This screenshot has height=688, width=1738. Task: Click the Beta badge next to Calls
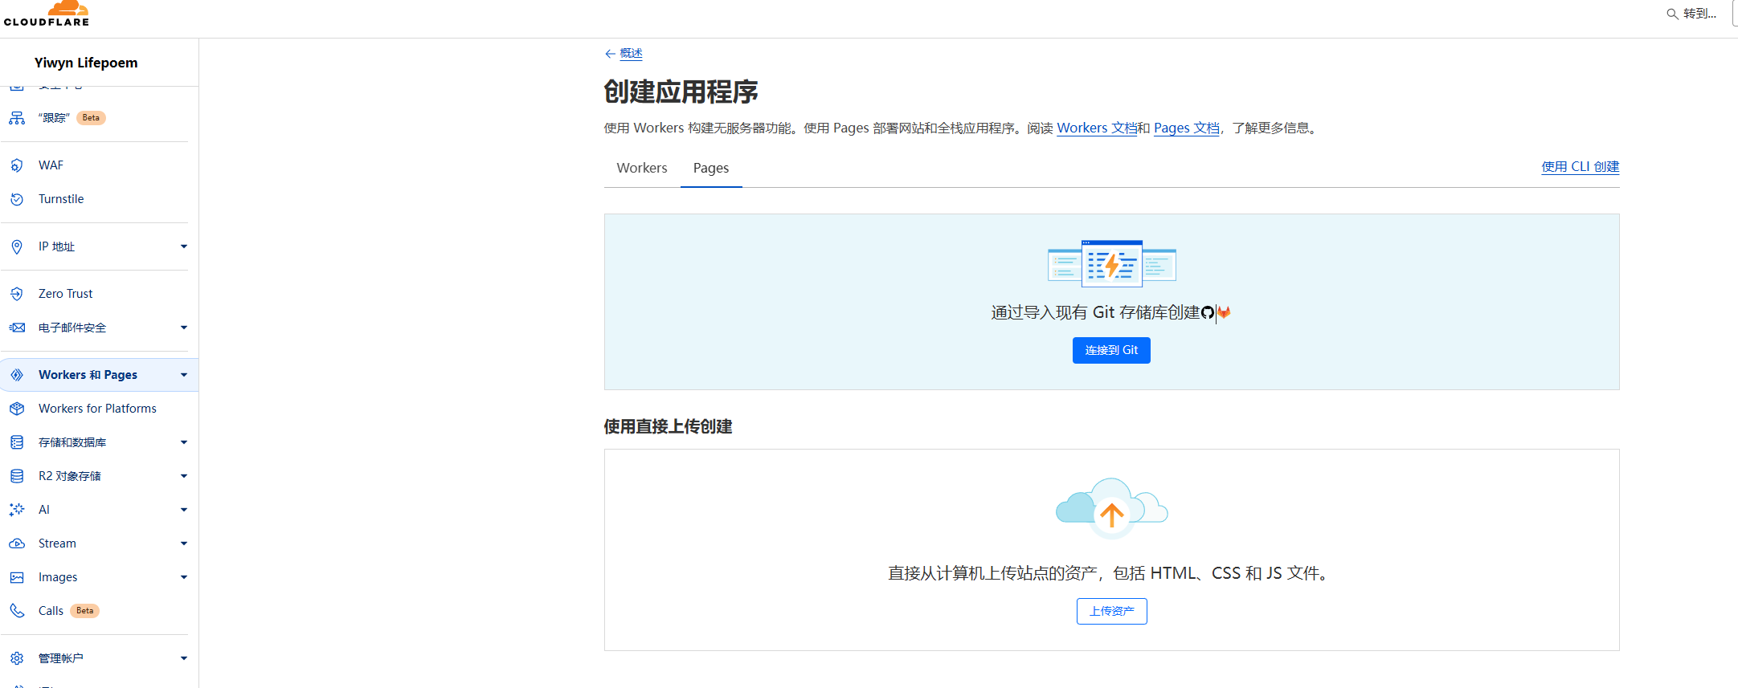pos(84,611)
